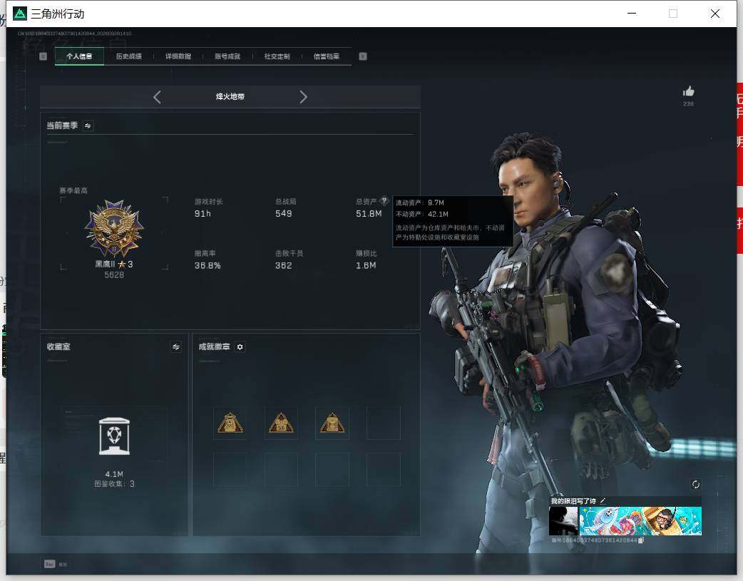Click the empty fourth badge slot in top row

384,423
